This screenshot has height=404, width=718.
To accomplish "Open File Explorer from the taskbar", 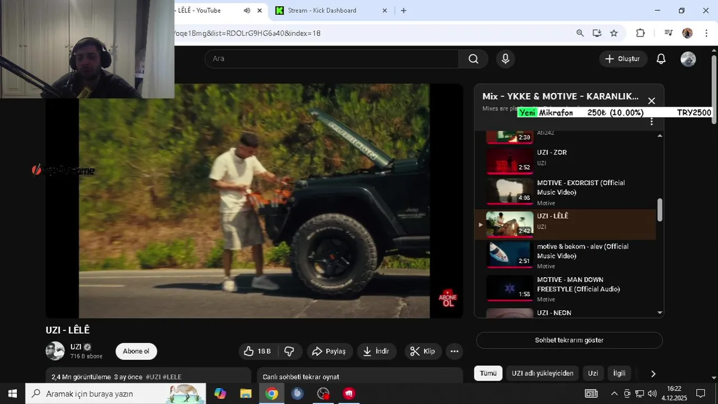I will (246, 394).
